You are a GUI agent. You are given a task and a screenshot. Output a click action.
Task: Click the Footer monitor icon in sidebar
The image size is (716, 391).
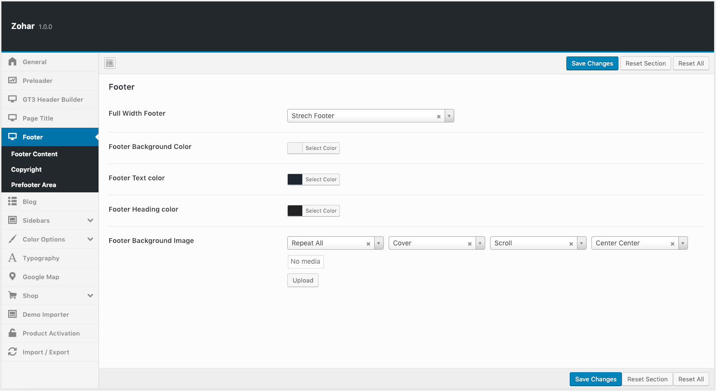(13, 137)
